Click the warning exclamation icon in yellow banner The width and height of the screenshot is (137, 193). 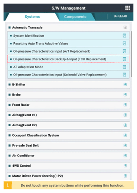8,185
